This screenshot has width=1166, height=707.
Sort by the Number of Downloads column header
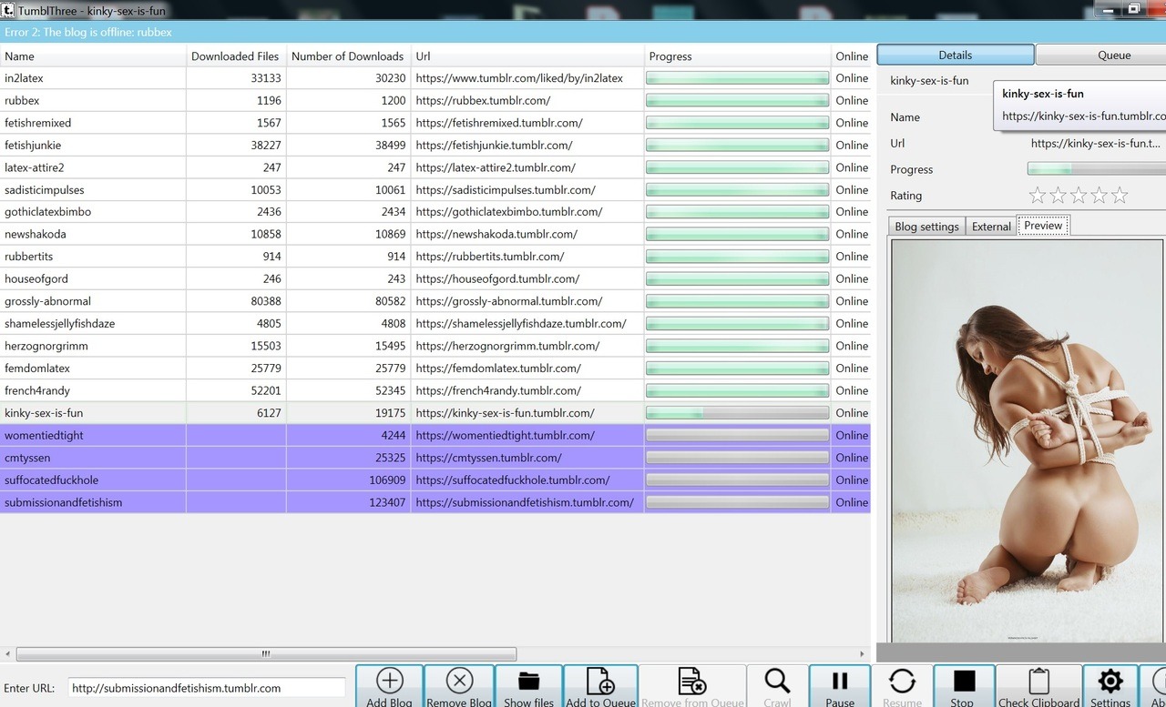pyautogui.click(x=347, y=56)
